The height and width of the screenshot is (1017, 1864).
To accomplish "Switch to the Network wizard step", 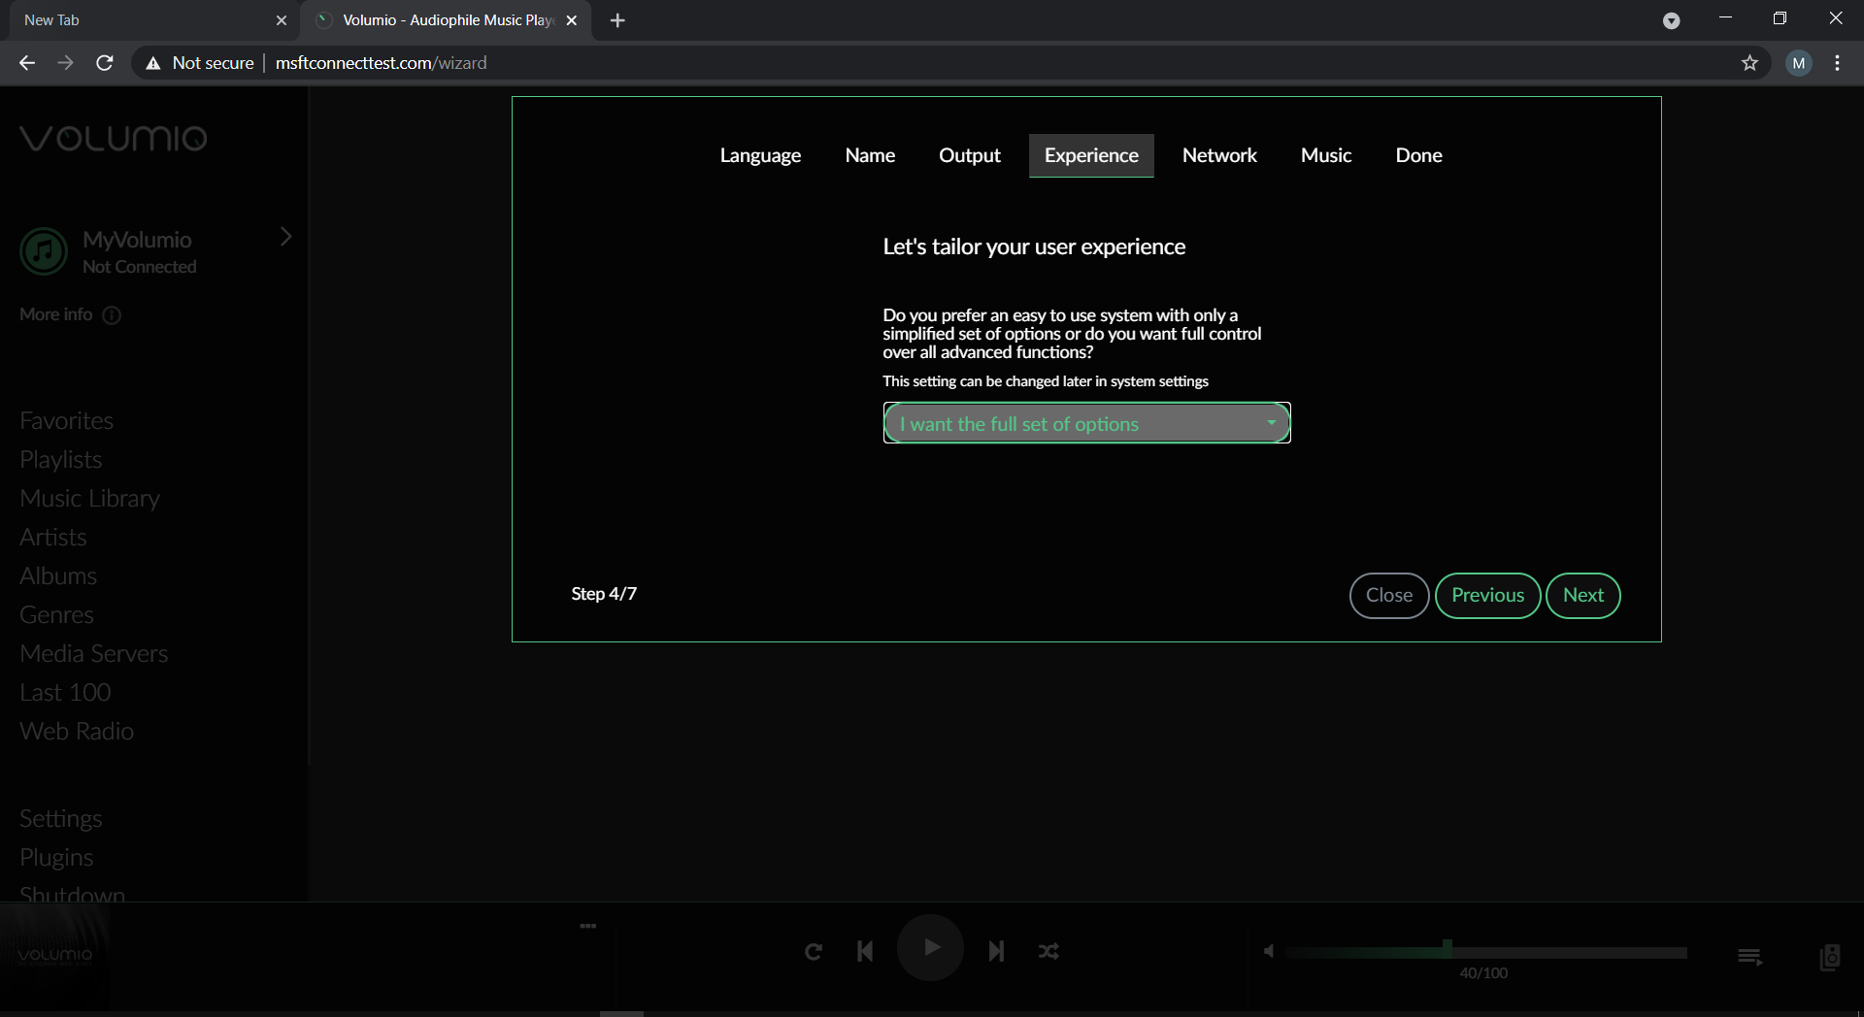I will pyautogui.click(x=1219, y=155).
